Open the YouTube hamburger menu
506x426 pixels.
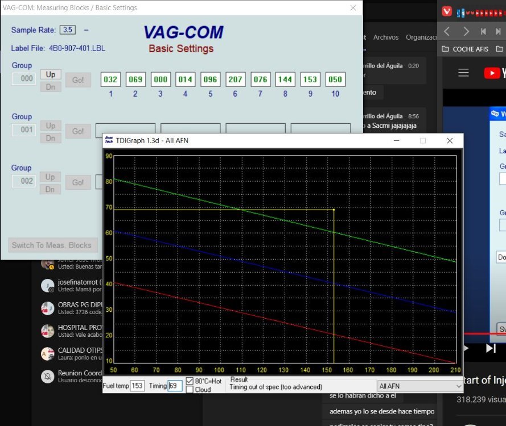coord(463,73)
